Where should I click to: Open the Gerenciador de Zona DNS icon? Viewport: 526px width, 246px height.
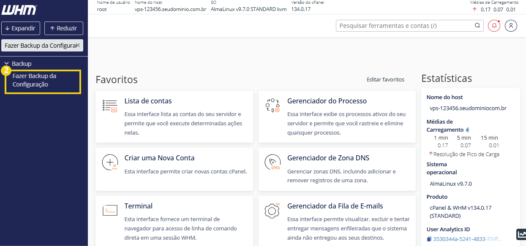coord(273,162)
